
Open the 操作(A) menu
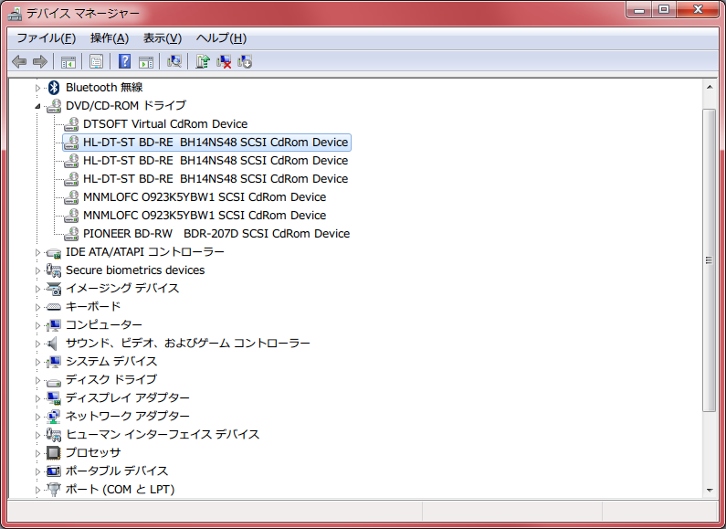tap(110, 38)
